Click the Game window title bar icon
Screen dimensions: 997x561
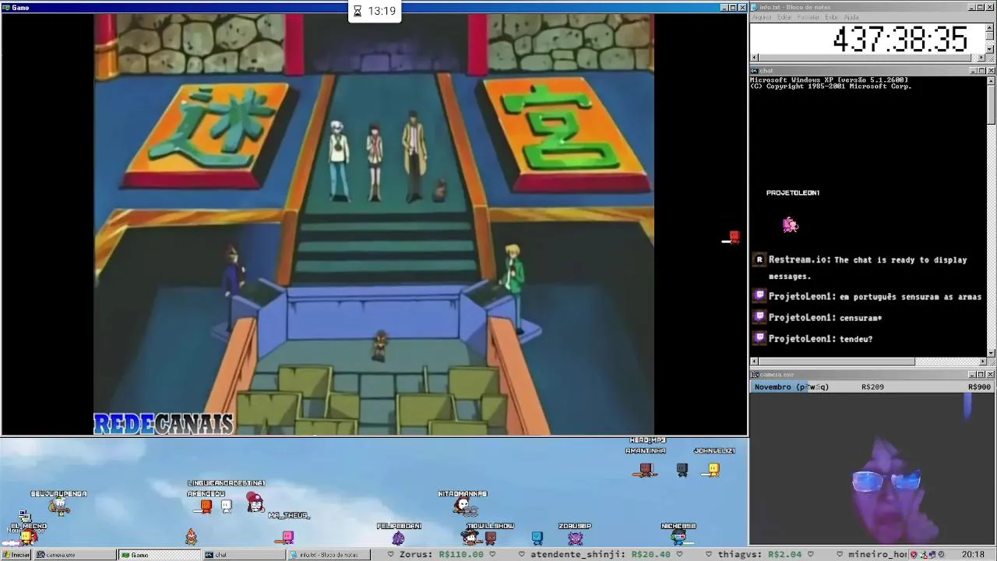[6, 7]
